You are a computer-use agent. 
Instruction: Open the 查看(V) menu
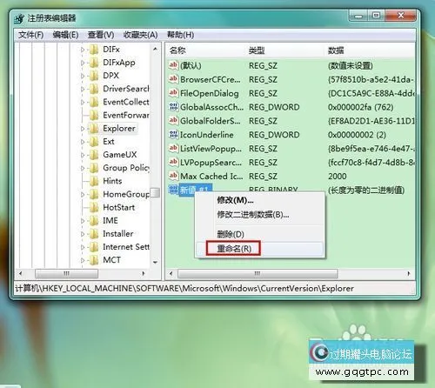point(101,35)
